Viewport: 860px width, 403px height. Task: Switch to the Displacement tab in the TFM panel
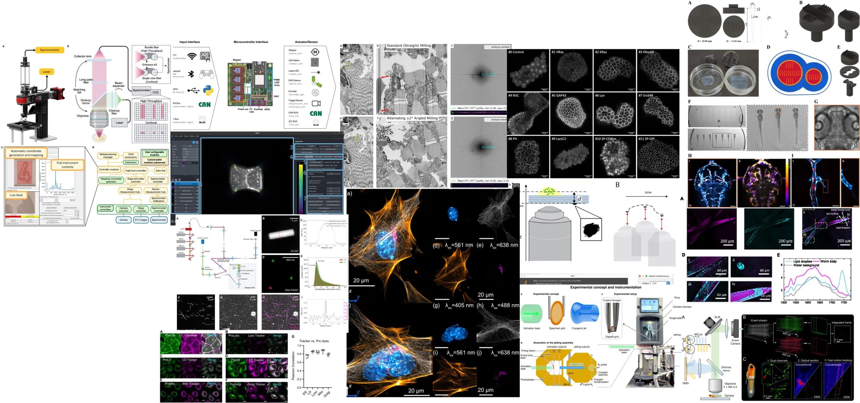pos(309,157)
